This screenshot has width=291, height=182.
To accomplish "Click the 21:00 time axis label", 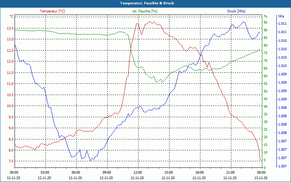I will click(x=231, y=172).
